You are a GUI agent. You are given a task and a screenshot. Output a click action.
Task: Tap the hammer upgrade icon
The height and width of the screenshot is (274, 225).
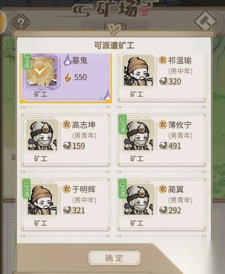click(x=205, y=21)
